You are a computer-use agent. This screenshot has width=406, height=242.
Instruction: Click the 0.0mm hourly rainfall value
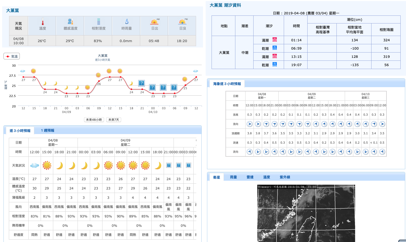tap(126, 41)
